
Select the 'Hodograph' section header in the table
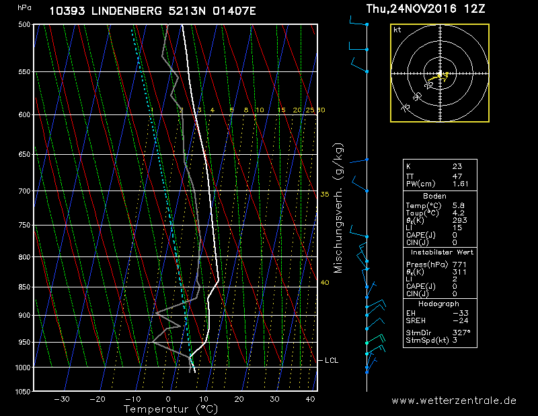click(440, 304)
